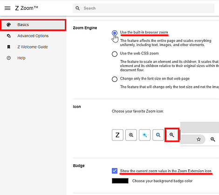Click 'Choose your background badge color' text
219x195 pixels.
click(x=162, y=181)
